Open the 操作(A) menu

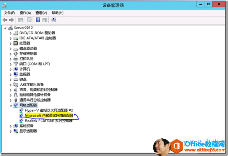click(x=25, y=13)
